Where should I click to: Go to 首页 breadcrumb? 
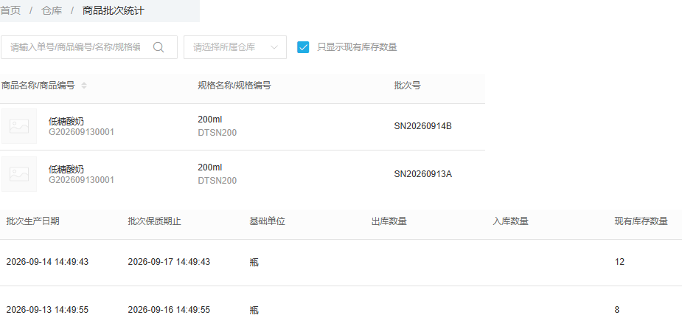[x=10, y=10]
